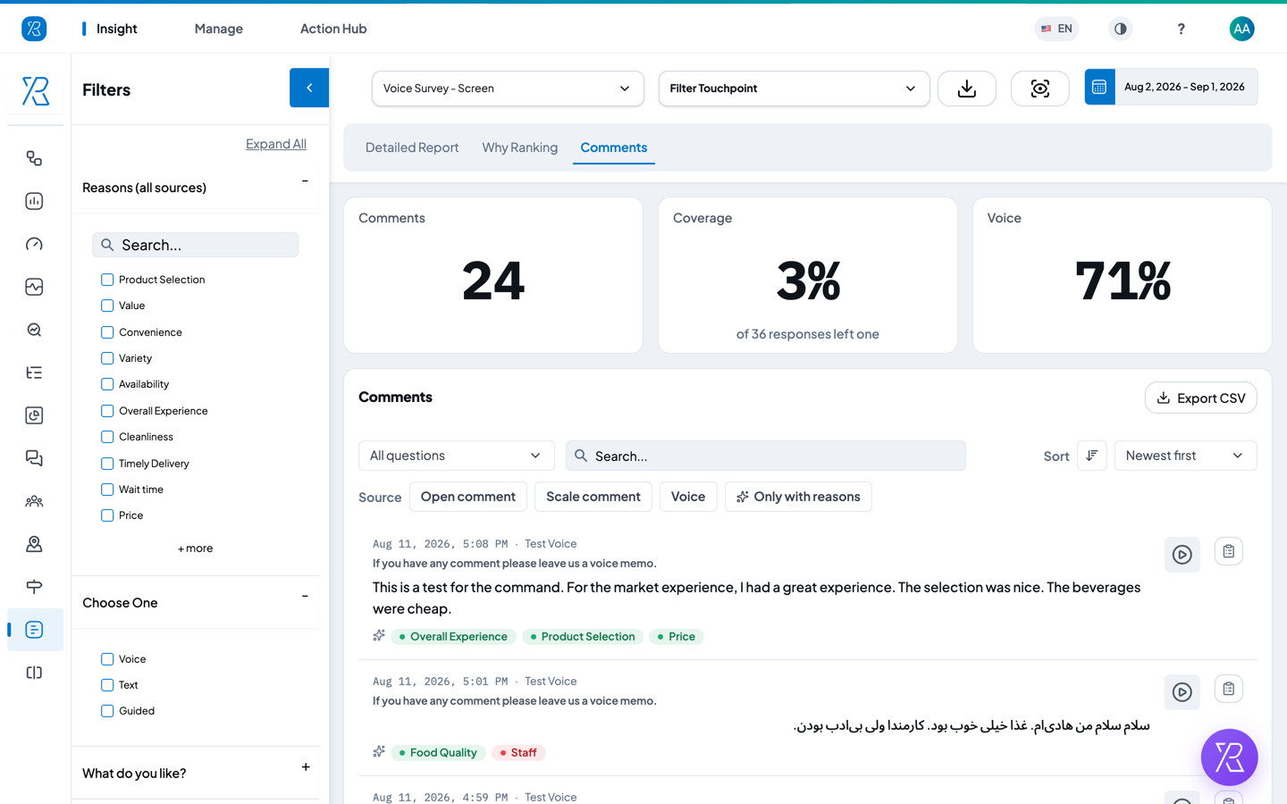Toggle the dark/light contrast theme icon
This screenshot has height=804, width=1287.
(1120, 29)
